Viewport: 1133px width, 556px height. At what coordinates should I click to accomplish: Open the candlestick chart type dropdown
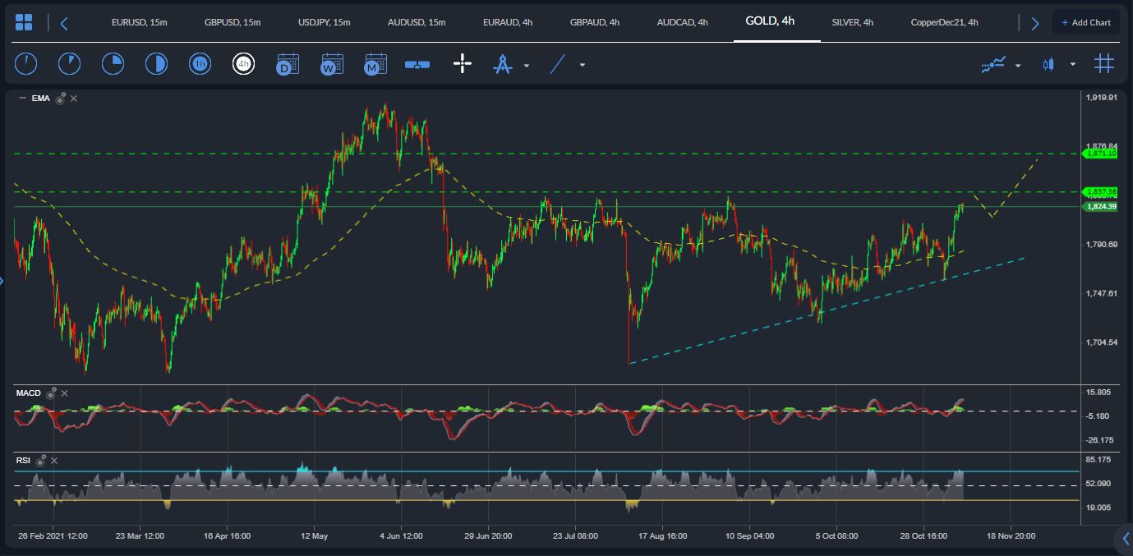pos(1072,65)
